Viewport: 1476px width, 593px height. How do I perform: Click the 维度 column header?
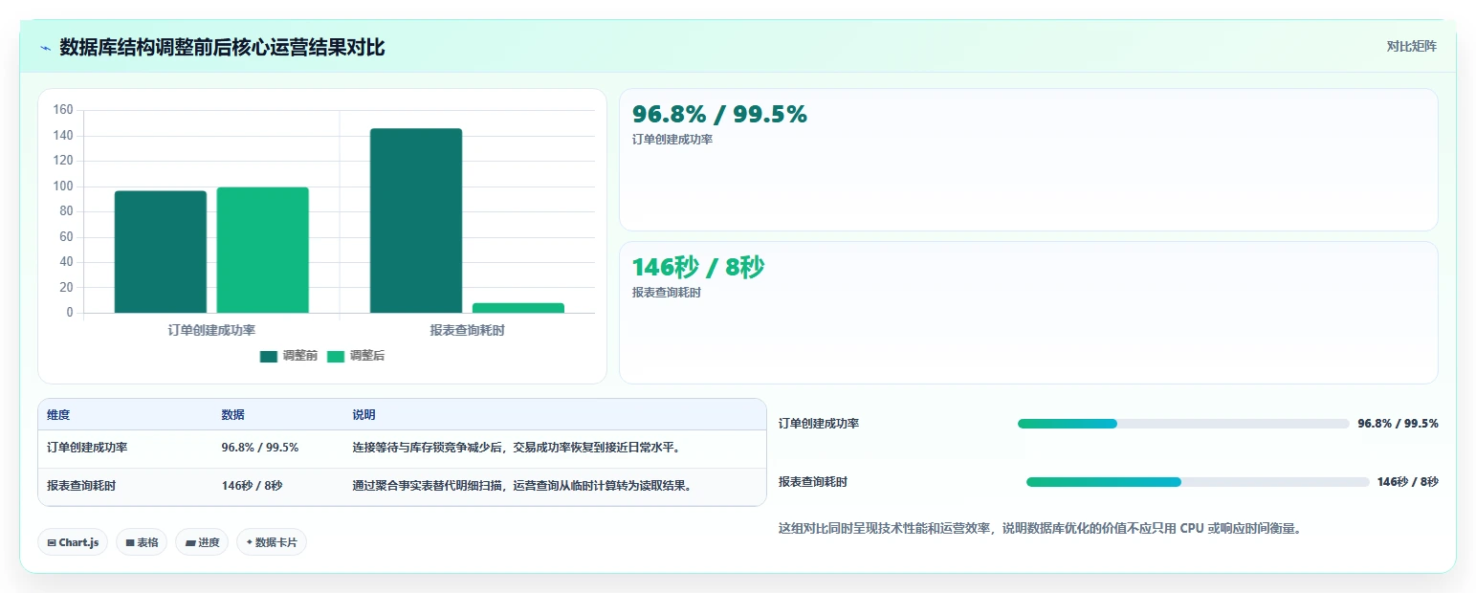(x=58, y=415)
